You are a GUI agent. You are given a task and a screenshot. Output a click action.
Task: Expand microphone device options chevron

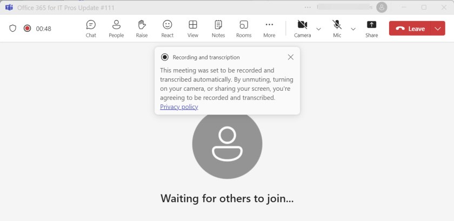[353, 29]
